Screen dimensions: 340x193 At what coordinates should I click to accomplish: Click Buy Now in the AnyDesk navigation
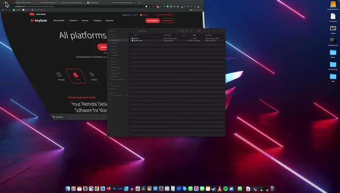click(110, 20)
